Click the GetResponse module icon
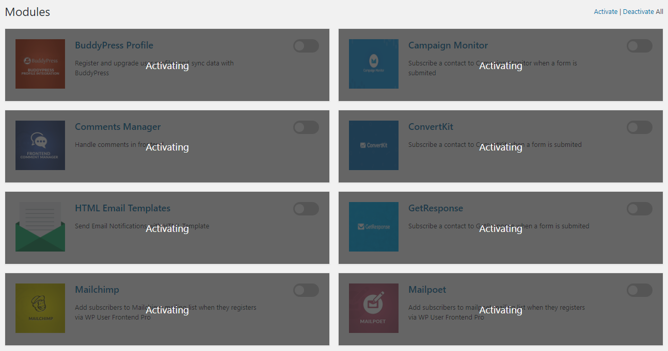The width and height of the screenshot is (668, 351). click(x=374, y=227)
